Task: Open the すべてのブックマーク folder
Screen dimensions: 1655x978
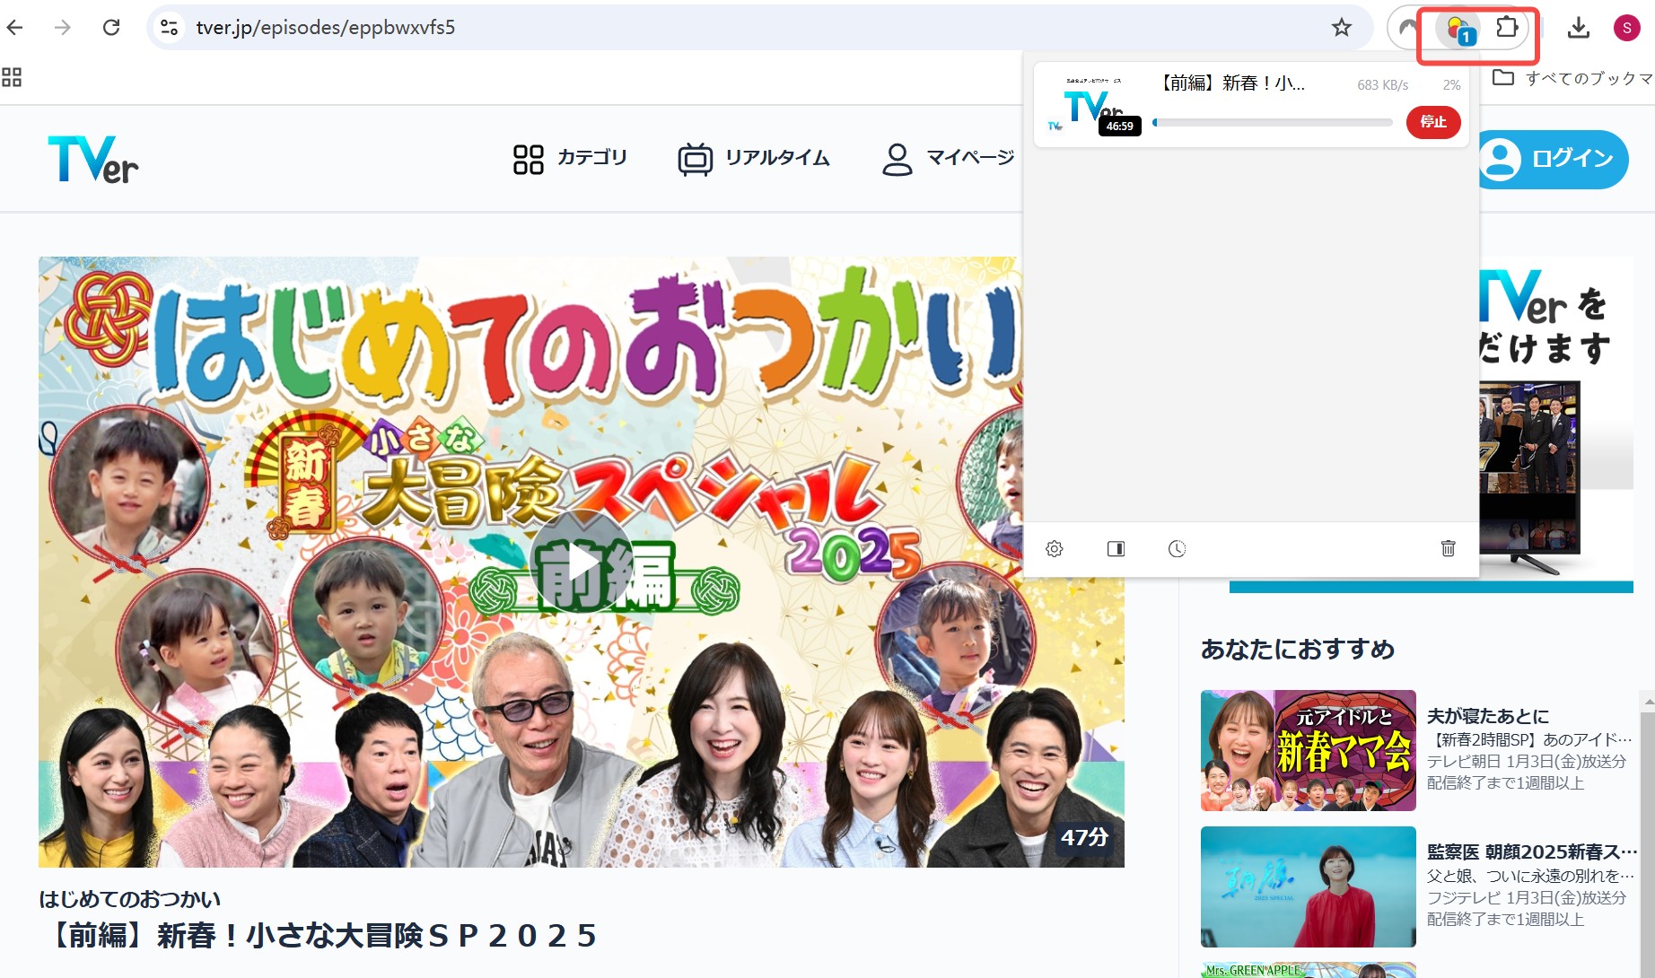Action: pos(1572,78)
